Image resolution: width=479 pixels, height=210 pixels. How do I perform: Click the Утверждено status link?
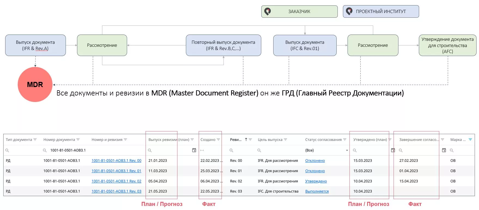click(316, 181)
